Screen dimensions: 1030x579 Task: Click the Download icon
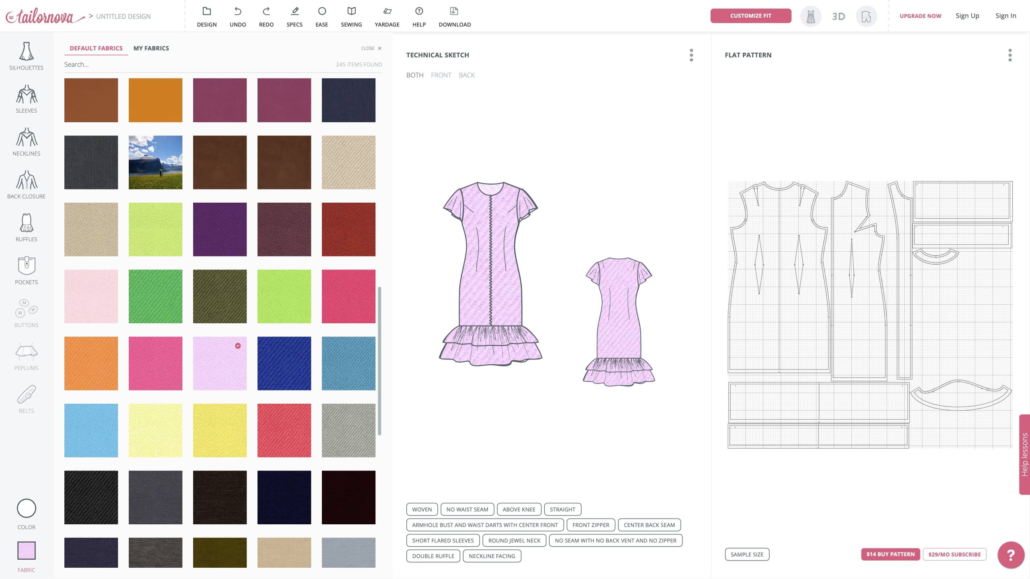click(x=454, y=16)
